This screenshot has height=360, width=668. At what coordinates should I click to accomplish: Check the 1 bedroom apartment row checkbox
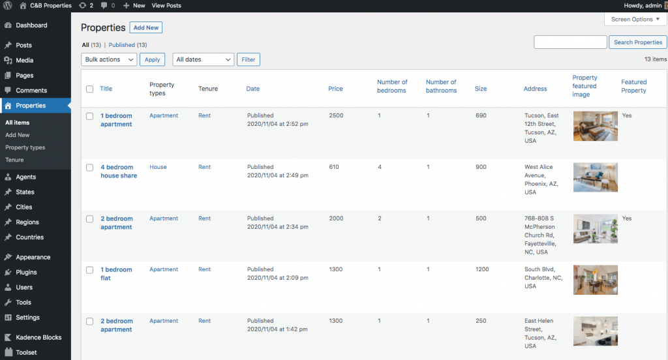[89, 116]
